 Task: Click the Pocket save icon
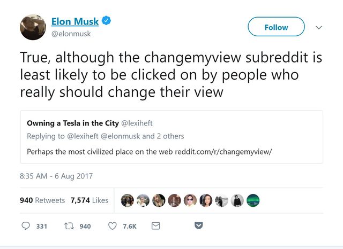click(198, 226)
